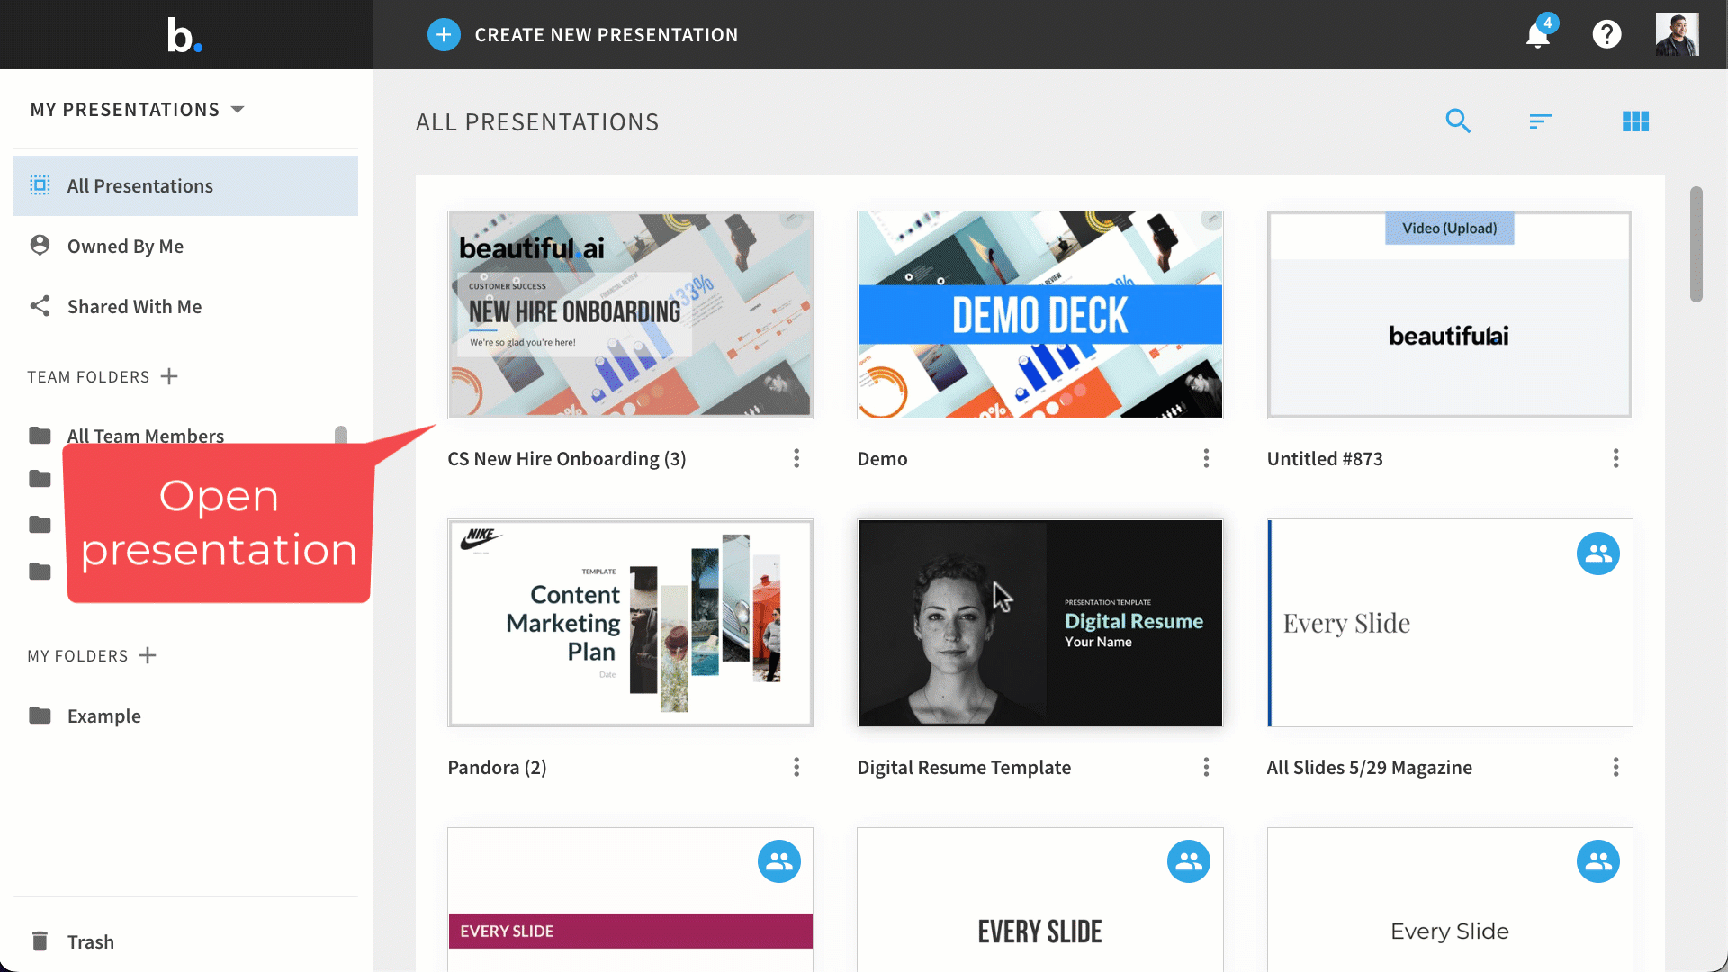Open the search magnifier icon
The width and height of the screenshot is (1728, 972).
[x=1458, y=121]
